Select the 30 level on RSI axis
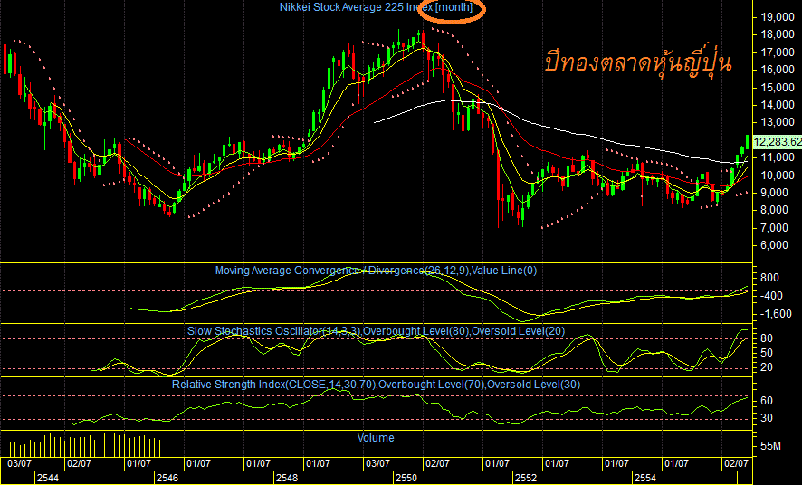Image resolution: width=802 pixels, height=485 pixels. (767, 419)
